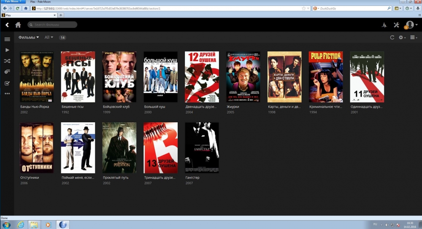Go back using Plex back arrow

pyautogui.click(x=7, y=25)
